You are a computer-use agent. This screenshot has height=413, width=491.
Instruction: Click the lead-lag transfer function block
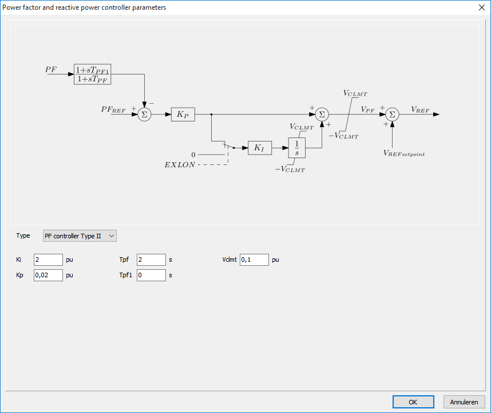[x=92, y=74]
